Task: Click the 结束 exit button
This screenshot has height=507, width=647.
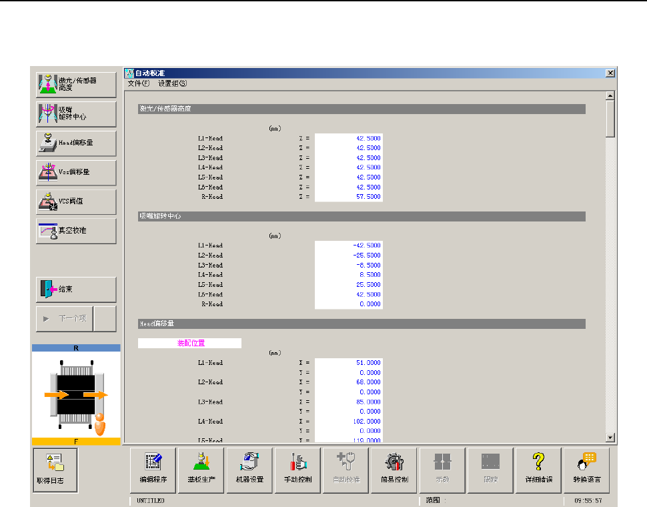Action: click(x=76, y=290)
